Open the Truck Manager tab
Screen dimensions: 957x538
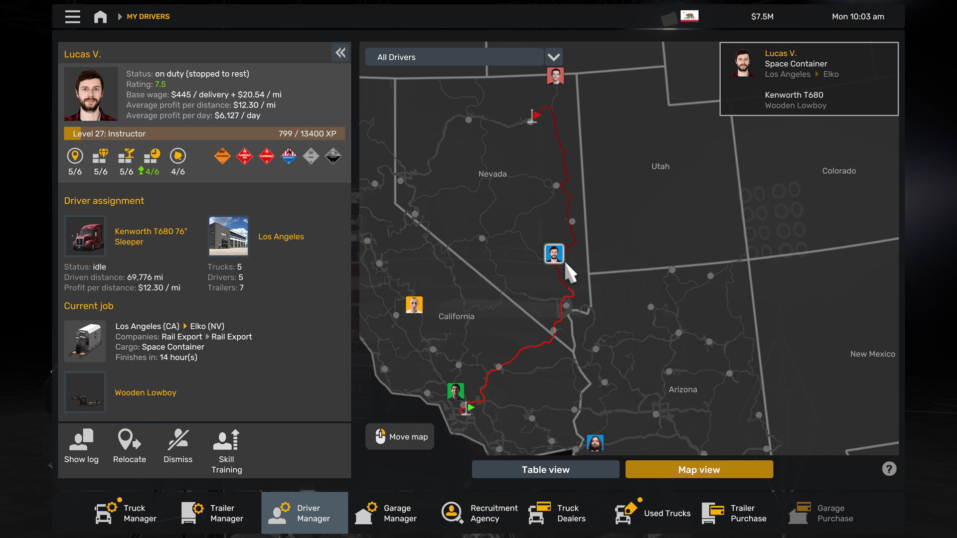(126, 513)
